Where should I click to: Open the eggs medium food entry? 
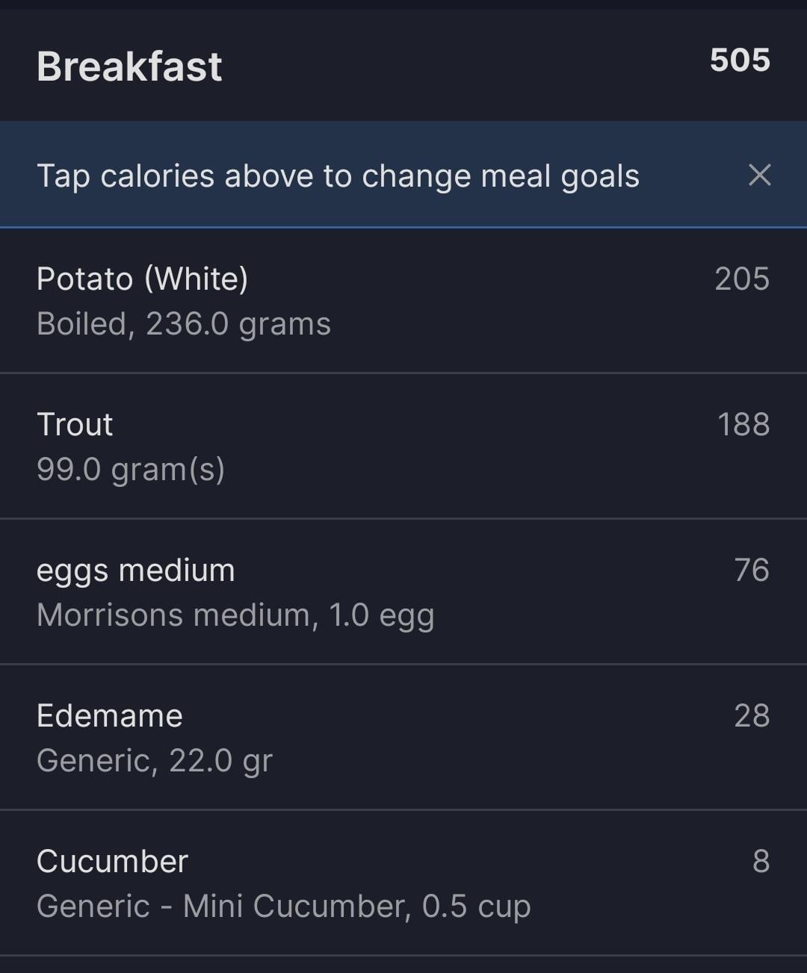[x=136, y=570]
